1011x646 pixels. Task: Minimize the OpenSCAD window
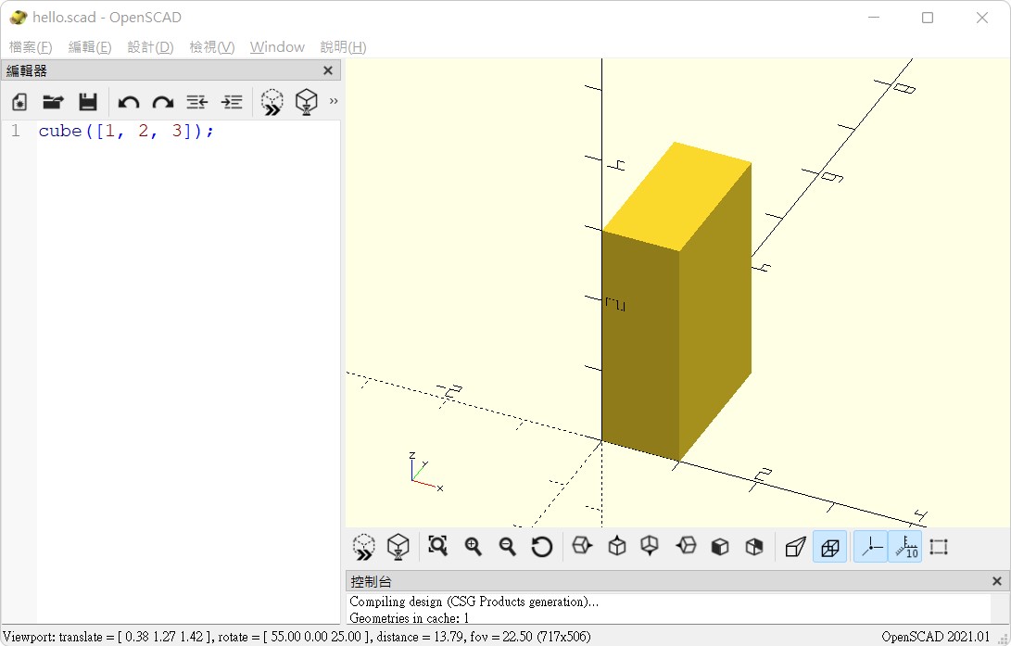click(874, 18)
